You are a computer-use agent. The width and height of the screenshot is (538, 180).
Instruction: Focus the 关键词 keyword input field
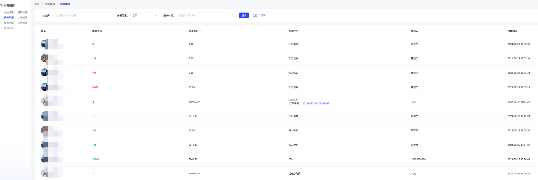point(83,15)
